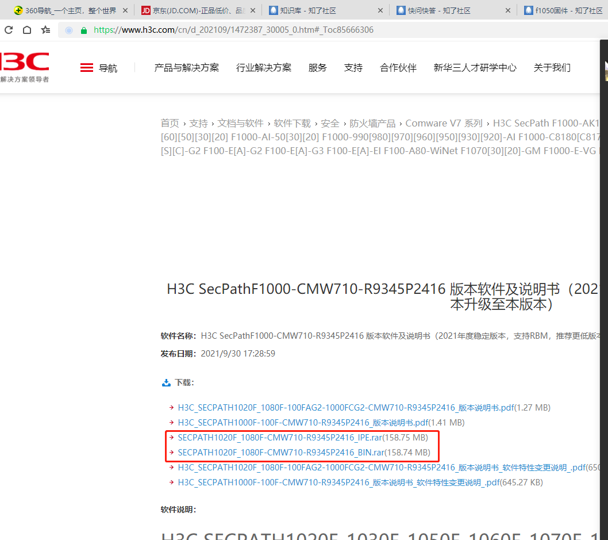
Task: Close the 360导航 tab
Action: (x=125, y=10)
